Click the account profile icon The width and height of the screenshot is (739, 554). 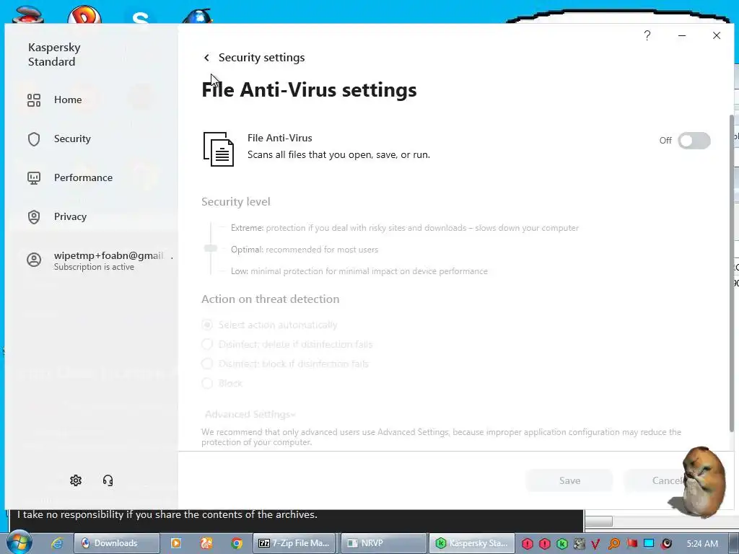tap(34, 260)
